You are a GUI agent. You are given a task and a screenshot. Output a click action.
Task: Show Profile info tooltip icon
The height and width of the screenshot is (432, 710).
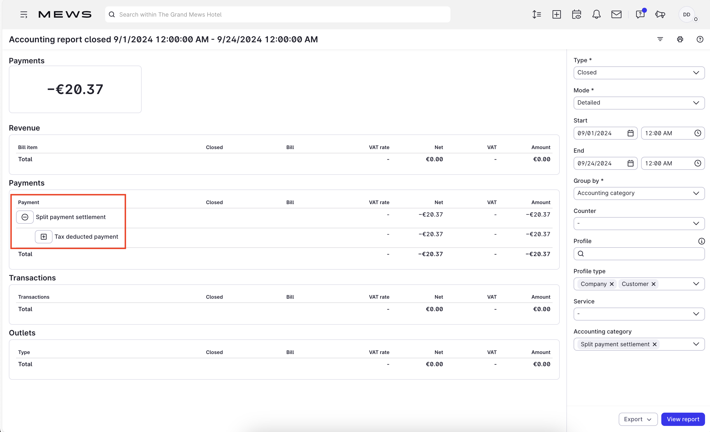701,241
